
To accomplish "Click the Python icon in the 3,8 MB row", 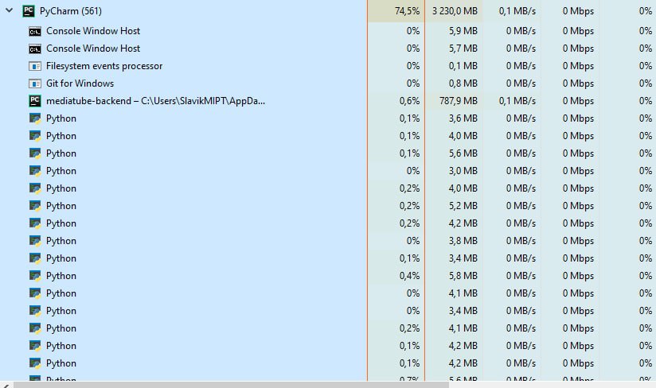I will [x=35, y=241].
